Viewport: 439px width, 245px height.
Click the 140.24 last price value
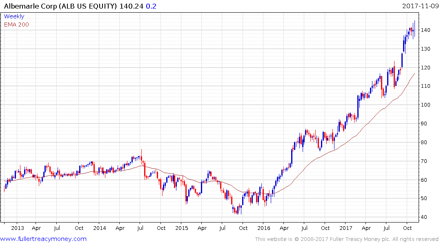coord(131,6)
